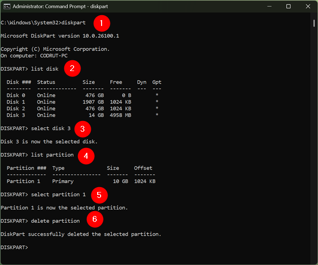Click 'DiskPart successfully deleted the selected partition.'
This screenshot has height=265, width=318.
(80, 235)
